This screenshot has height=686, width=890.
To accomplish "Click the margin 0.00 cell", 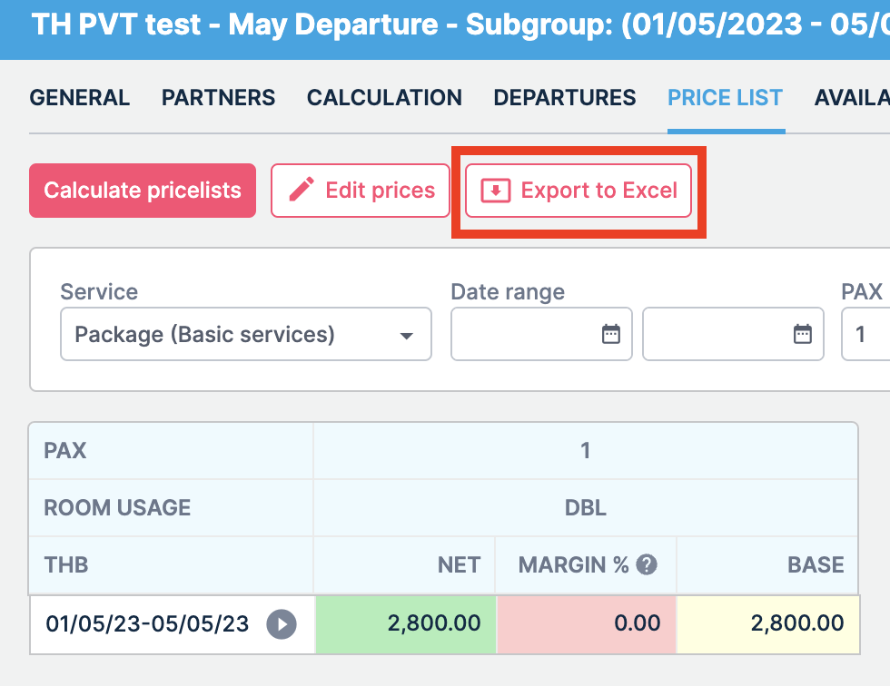I will [587, 624].
